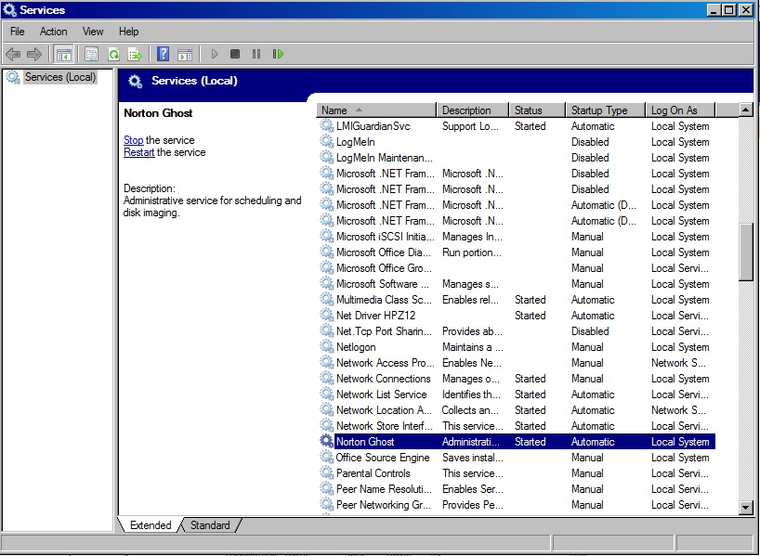
Task: Switch to the Extended tab
Action: click(151, 525)
